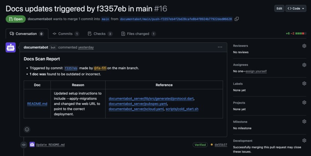Click 'assign yourself' link
This screenshot has height=156, width=311.
pyautogui.click(x=256, y=71)
